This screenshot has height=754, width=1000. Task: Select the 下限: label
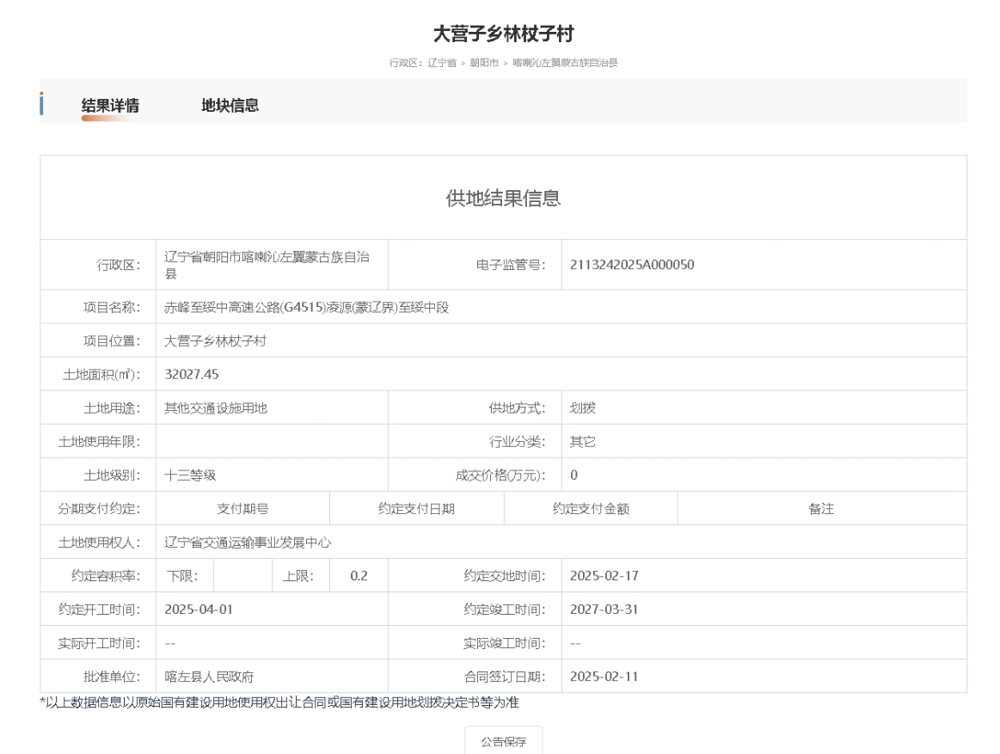coord(182,576)
